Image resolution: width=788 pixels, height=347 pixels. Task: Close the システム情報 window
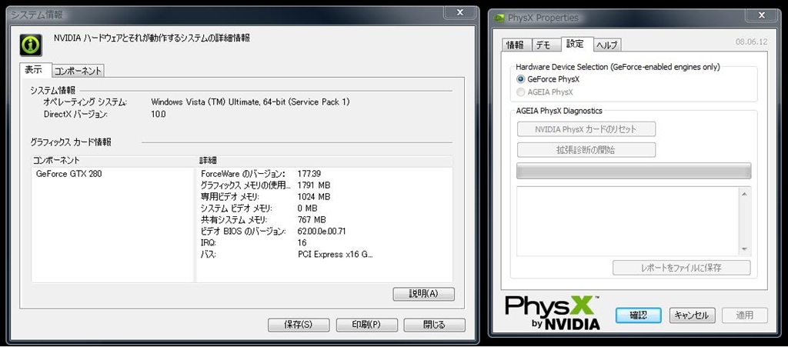tap(460, 12)
